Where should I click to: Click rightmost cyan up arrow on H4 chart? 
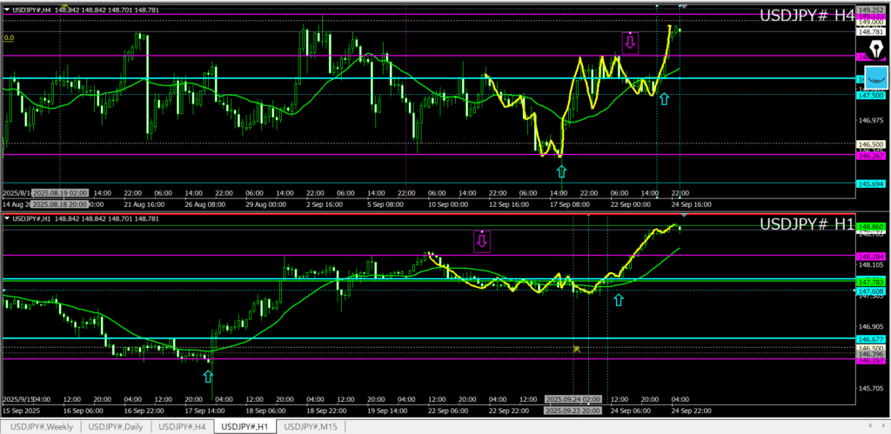point(664,99)
